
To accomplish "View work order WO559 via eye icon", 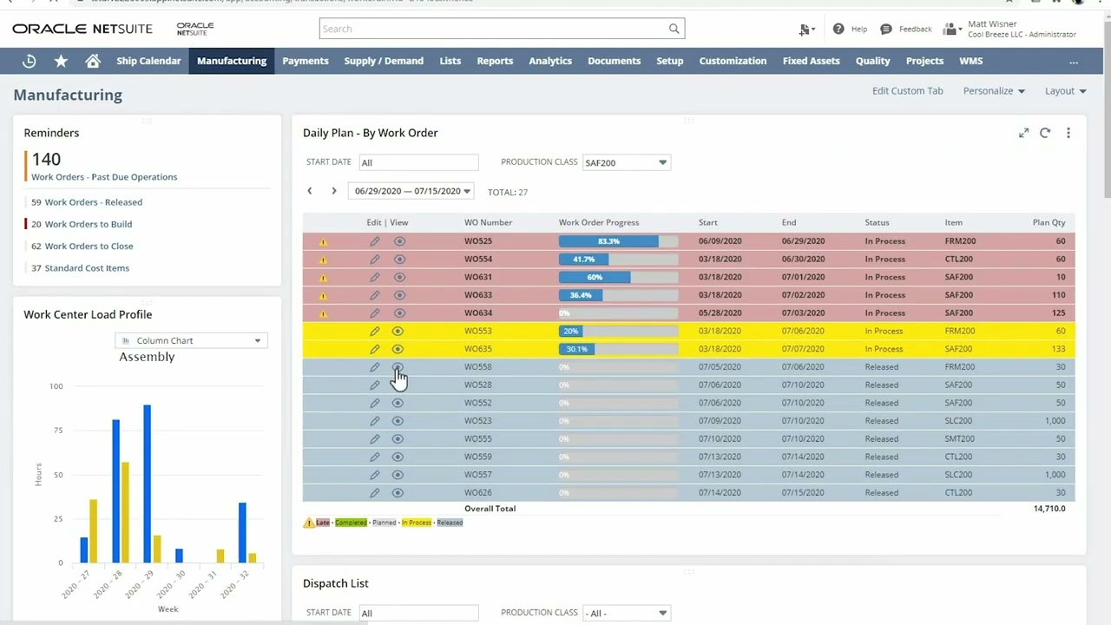I will coord(398,457).
